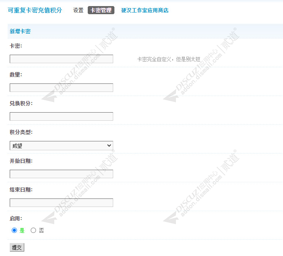283x256 pixels.
Task: Focus the 卡密 input field
Action: click(x=61, y=59)
